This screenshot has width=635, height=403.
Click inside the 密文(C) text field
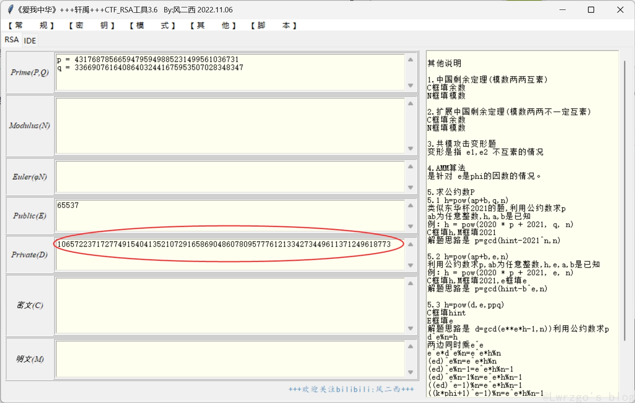point(230,305)
